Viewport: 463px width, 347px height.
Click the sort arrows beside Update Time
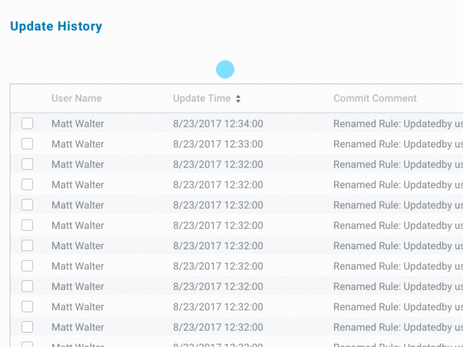click(238, 99)
